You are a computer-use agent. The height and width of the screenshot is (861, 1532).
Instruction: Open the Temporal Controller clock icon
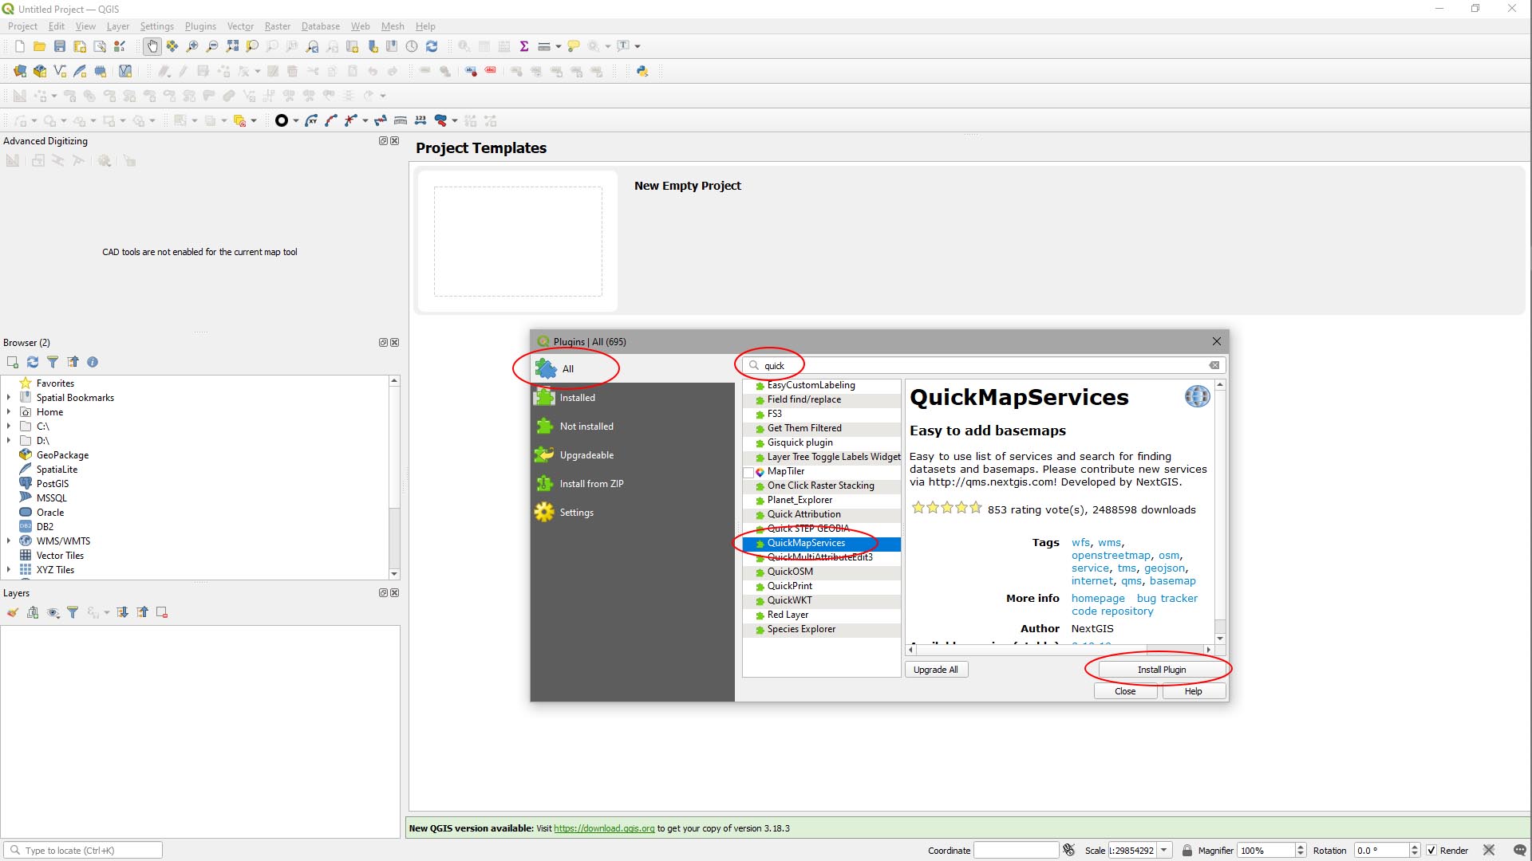coord(412,46)
